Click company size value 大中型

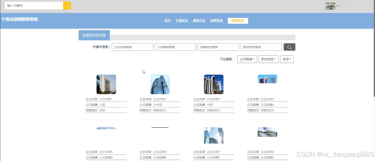click(158, 105)
